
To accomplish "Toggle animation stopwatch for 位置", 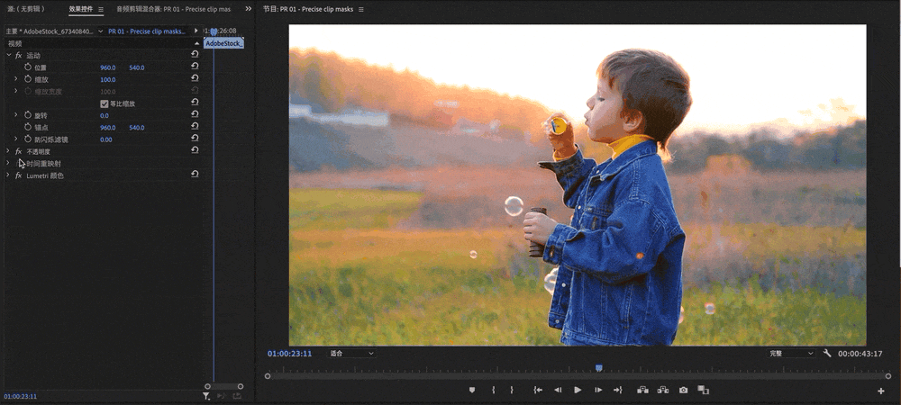I will pos(28,67).
